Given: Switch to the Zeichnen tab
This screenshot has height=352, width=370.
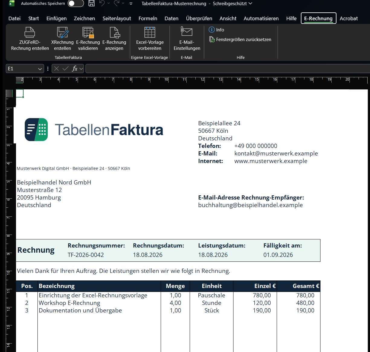Looking at the screenshot, I should pyautogui.click(x=84, y=18).
